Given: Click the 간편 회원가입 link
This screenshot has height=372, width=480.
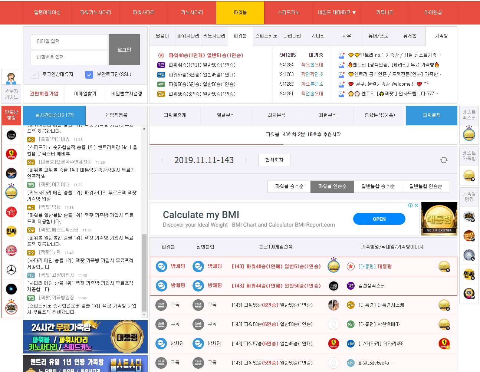Looking at the screenshot, I should click(45, 94).
